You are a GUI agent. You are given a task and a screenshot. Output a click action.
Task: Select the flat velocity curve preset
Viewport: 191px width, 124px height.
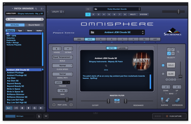[173, 54]
